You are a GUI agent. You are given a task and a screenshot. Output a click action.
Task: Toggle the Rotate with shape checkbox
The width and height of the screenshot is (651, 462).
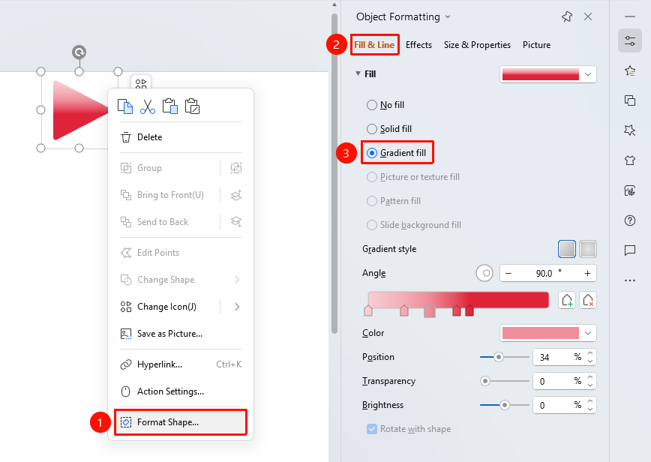pos(371,429)
